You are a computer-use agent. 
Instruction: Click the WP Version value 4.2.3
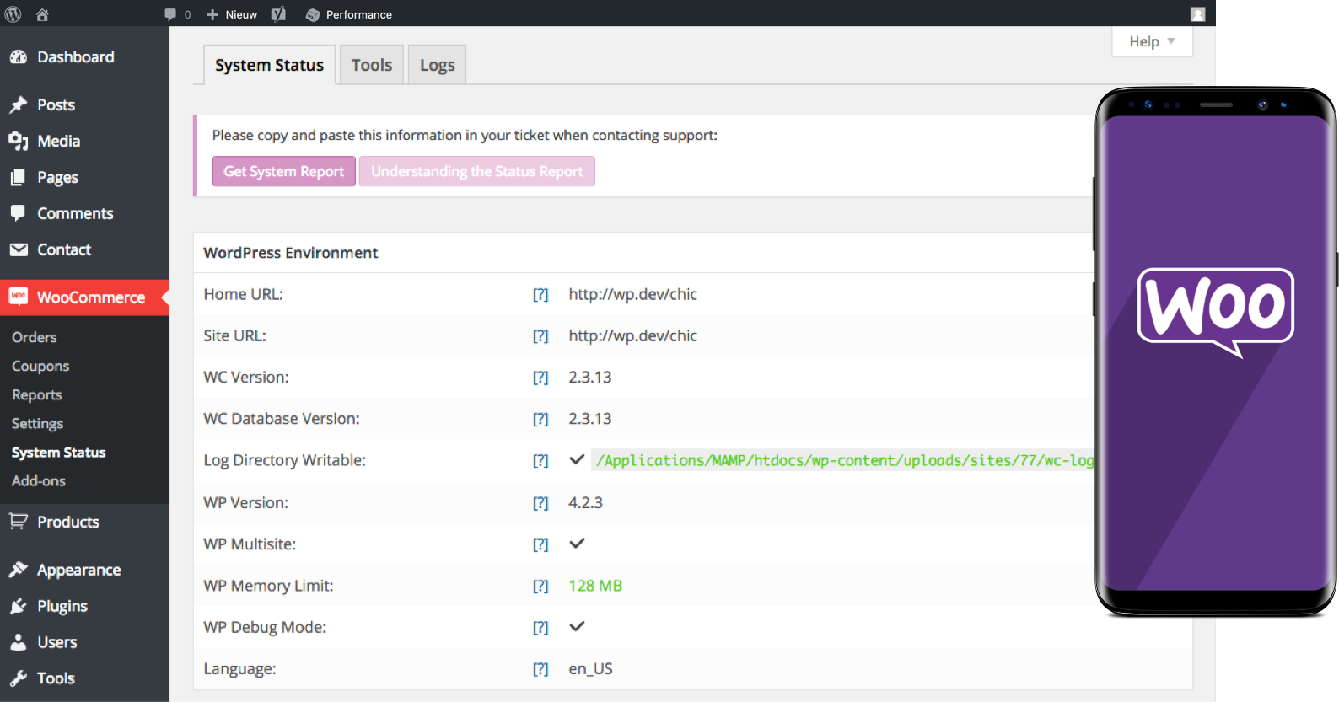(585, 502)
